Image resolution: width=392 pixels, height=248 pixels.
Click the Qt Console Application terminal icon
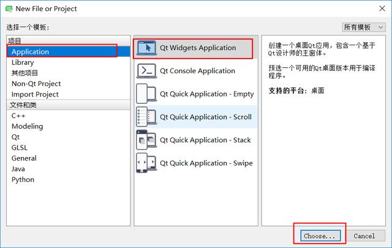[x=147, y=71]
